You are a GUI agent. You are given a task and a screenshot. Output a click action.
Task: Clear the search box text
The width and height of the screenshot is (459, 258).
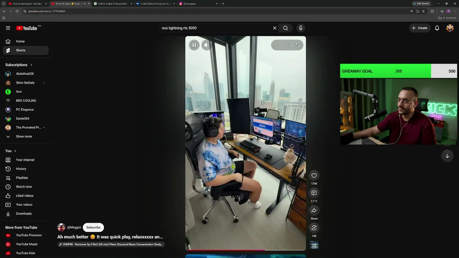point(275,28)
